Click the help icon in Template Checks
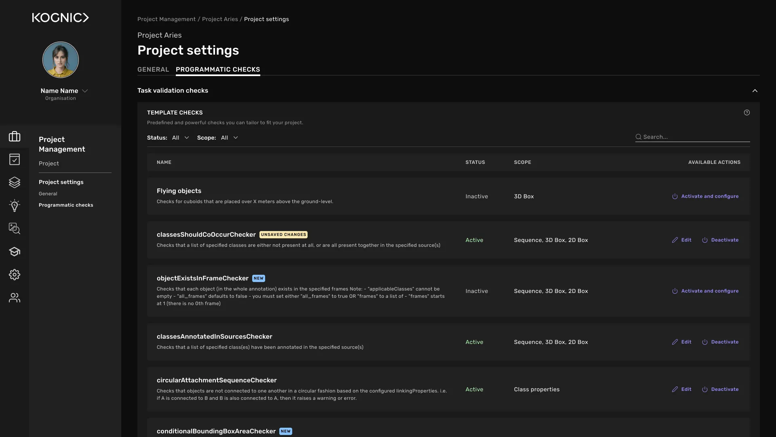 747,112
